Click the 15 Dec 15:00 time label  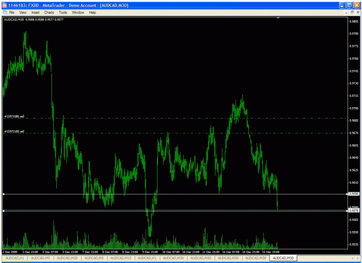click(270, 252)
